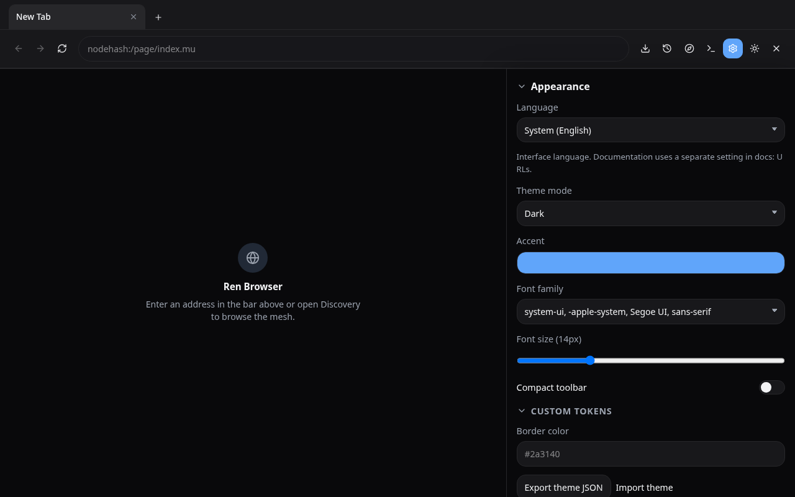This screenshot has height=497, width=795.
Task: Click the Import theme link
Action: pyautogui.click(x=644, y=488)
